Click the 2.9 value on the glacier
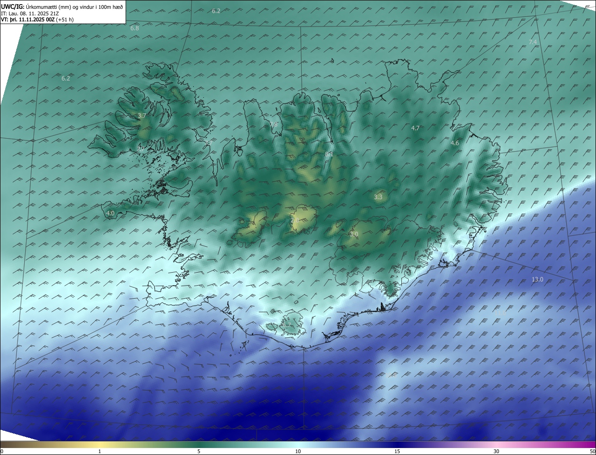The height and width of the screenshot is (455, 596). click(x=295, y=220)
